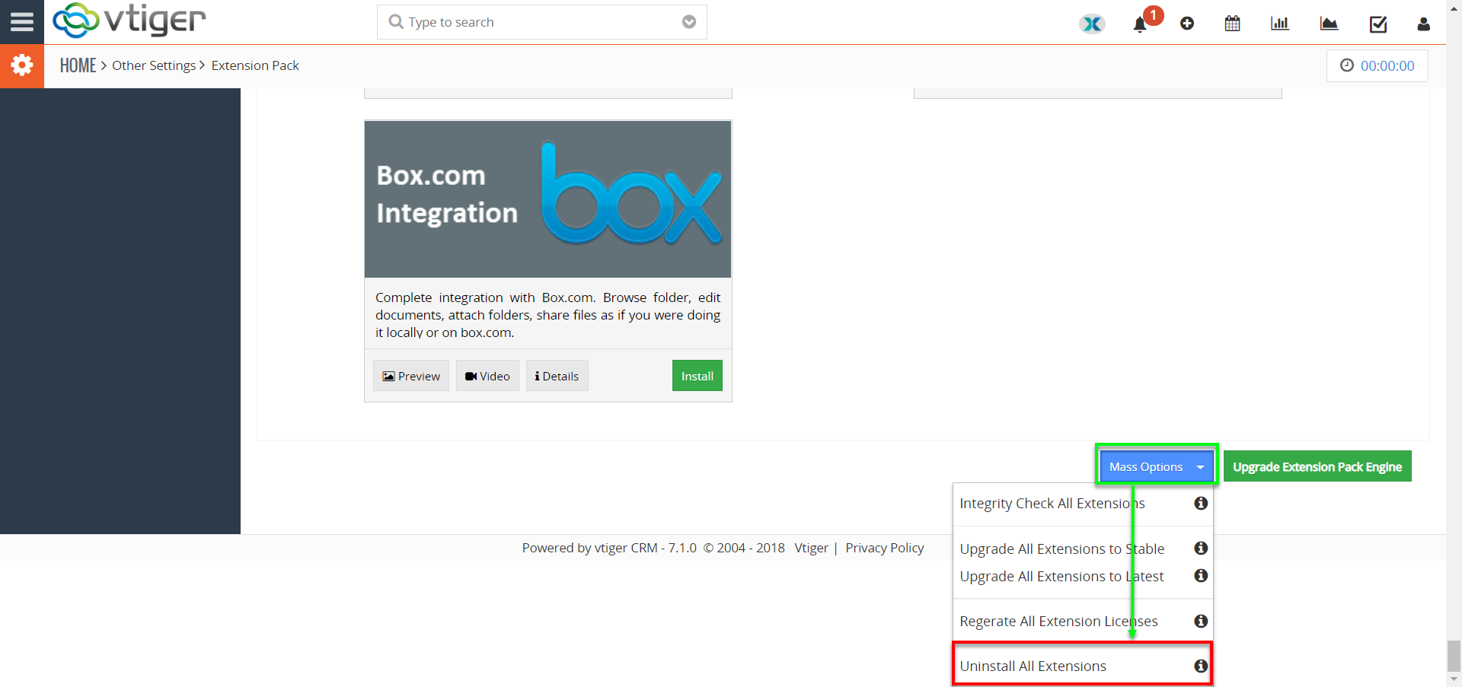Click info icon for Uninstall All Extensions

(x=1201, y=666)
